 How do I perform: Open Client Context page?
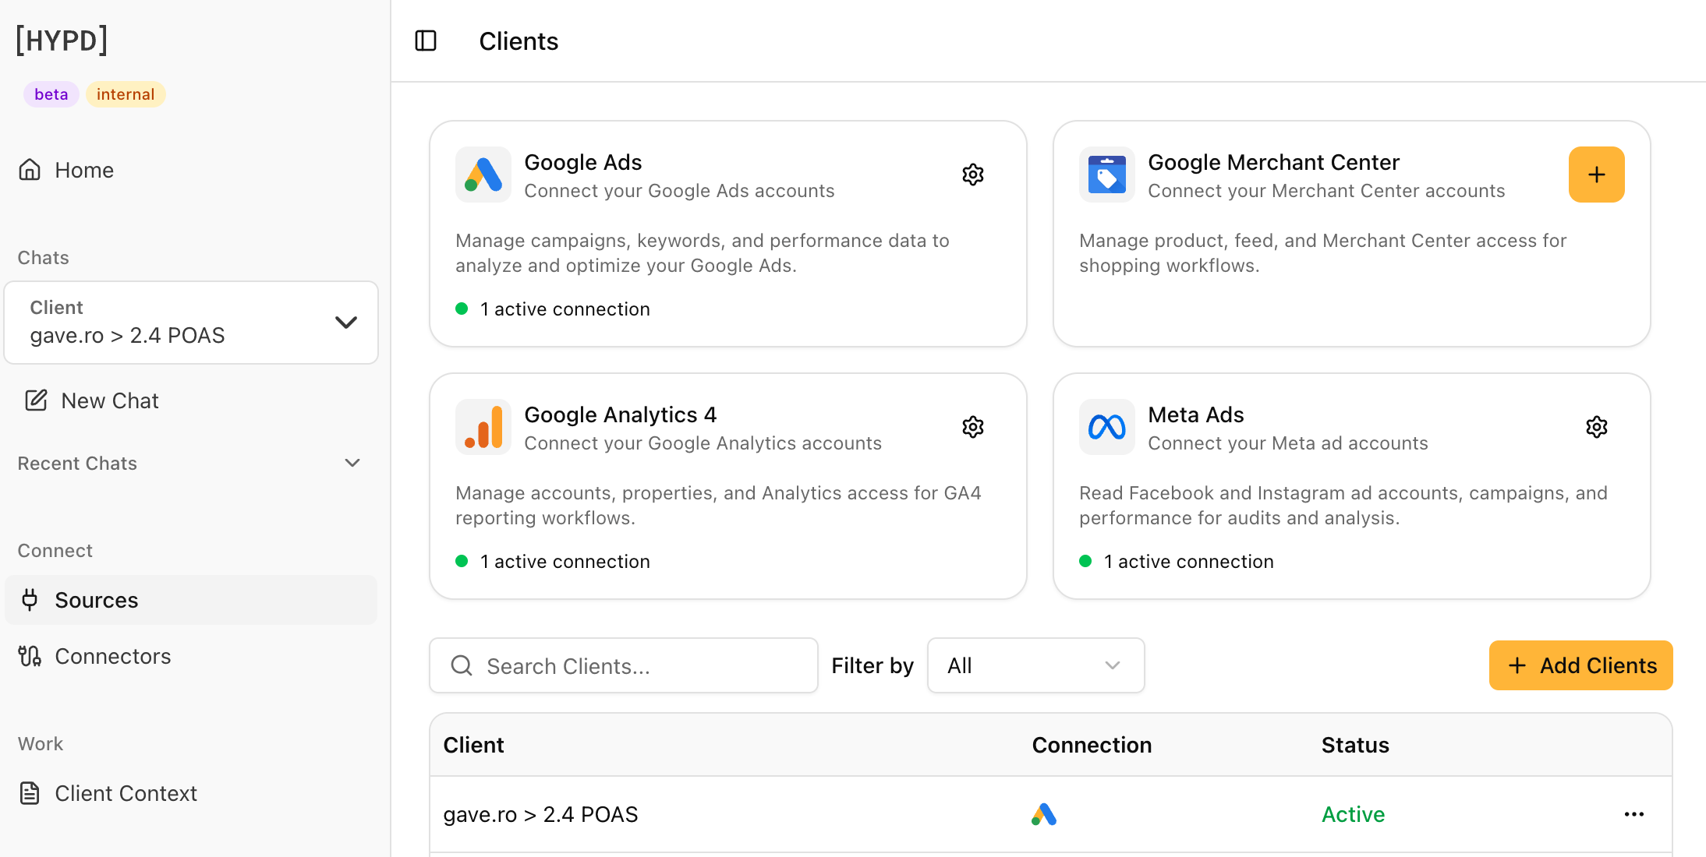[191, 793]
